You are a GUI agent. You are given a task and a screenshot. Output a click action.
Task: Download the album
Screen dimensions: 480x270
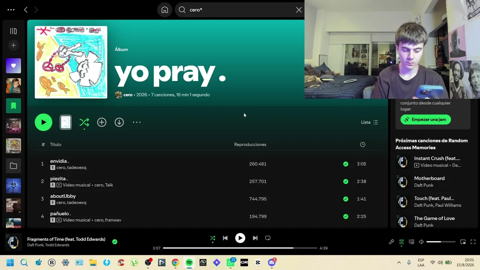[119, 122]
